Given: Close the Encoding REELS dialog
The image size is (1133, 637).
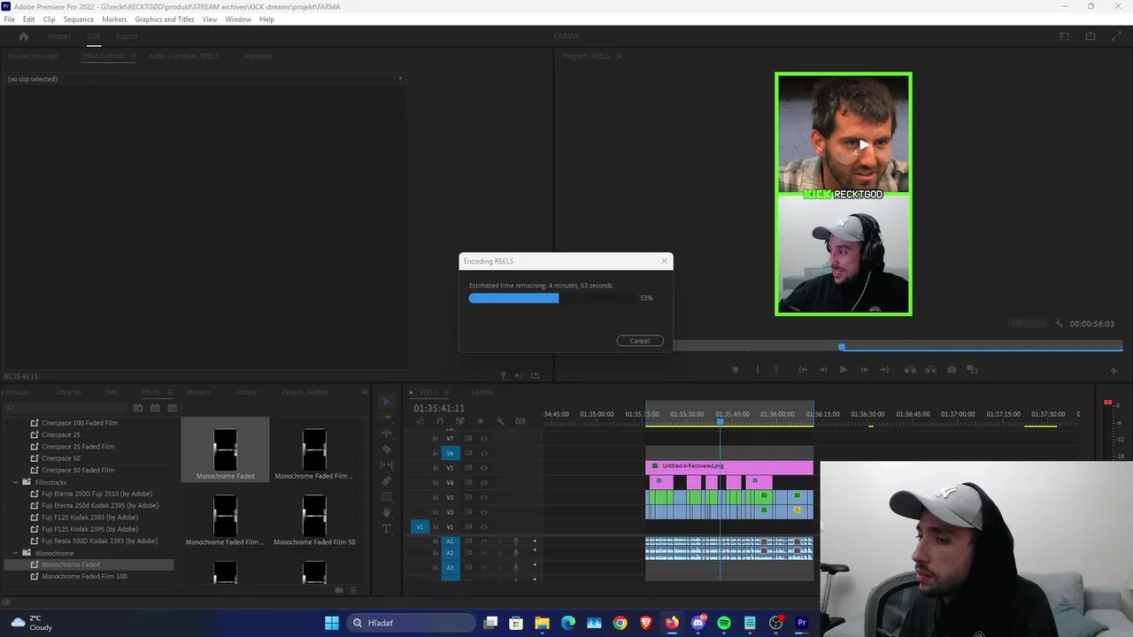Looking at the screenshot, I should point(664,261).
